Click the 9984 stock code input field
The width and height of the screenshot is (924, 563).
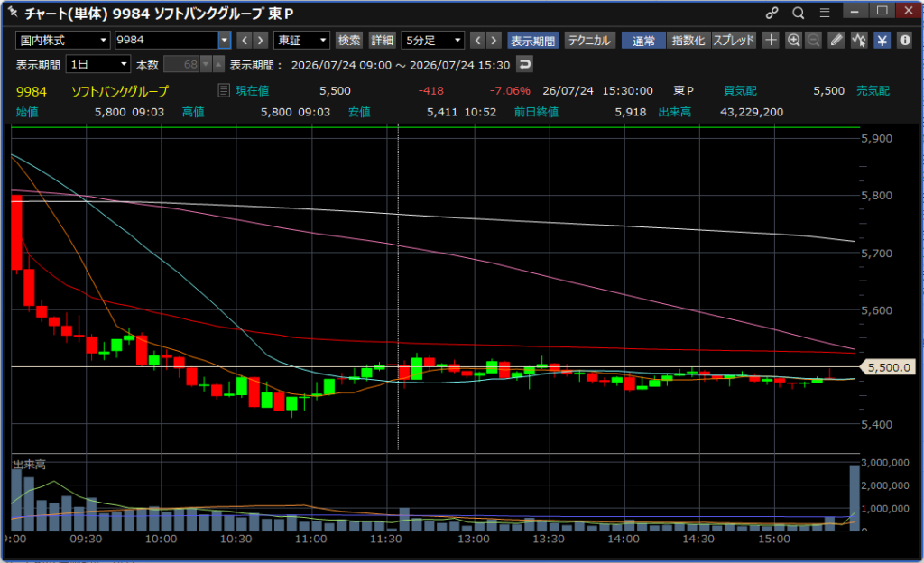(166, 40)
